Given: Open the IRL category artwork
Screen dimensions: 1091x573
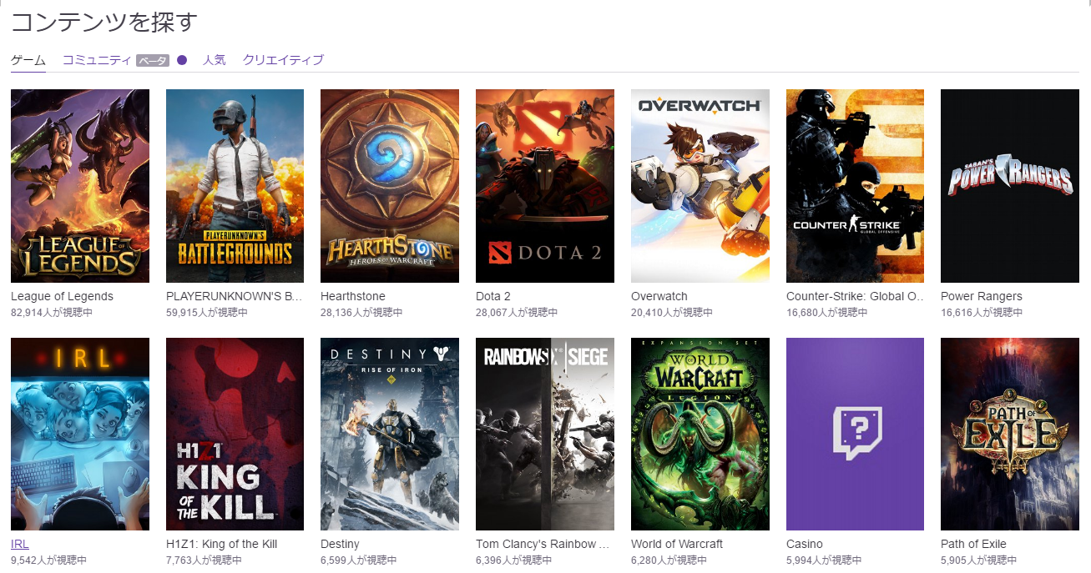Looking at the screenshot, I should point(80,434).
